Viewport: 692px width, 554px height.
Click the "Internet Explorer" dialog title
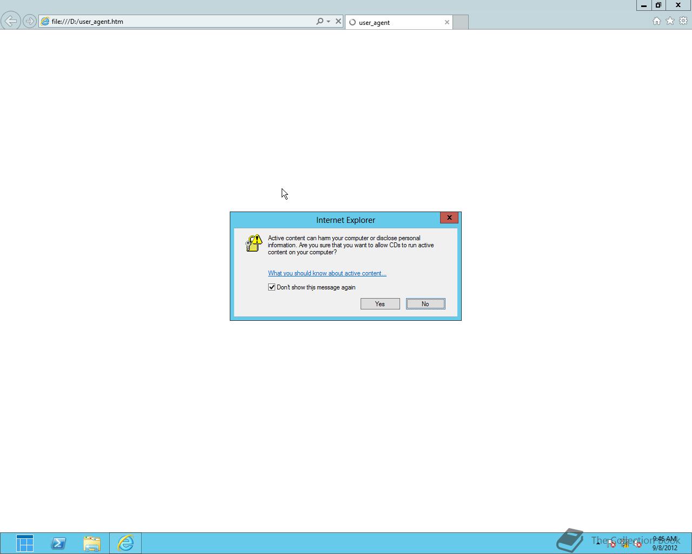pyautogui.click(x=345, y=220)
